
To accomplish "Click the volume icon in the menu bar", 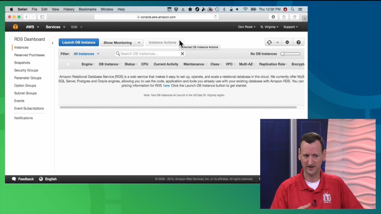I will point(237,9).
